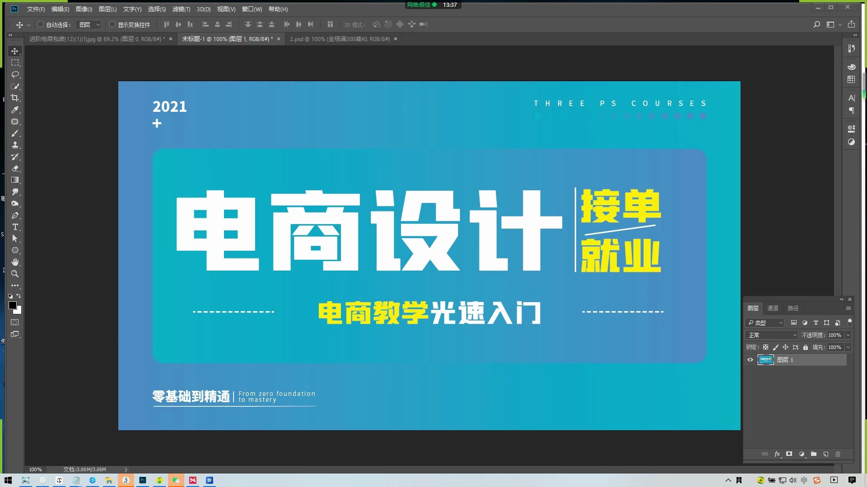Switch to the 通道 tab
Image resolution: width=867 pixels, height=487 pixels.
pyautogui.click(x=773, y=308)
